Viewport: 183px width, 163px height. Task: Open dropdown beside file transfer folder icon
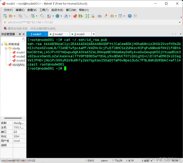coord(116,16)
